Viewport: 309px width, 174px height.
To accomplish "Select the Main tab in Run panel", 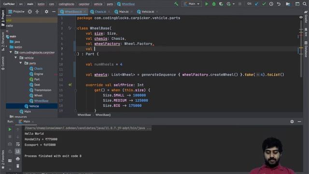I will pyautogui.click(x=27, y=121).
